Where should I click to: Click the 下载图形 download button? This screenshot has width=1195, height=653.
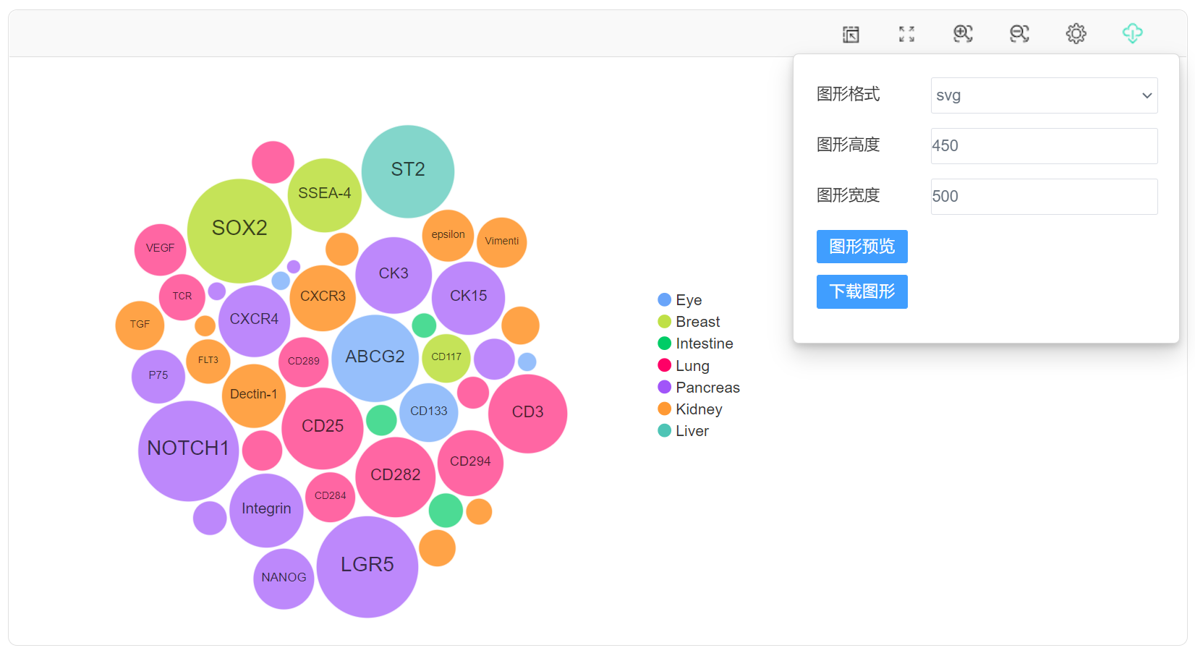coord(862,291)
